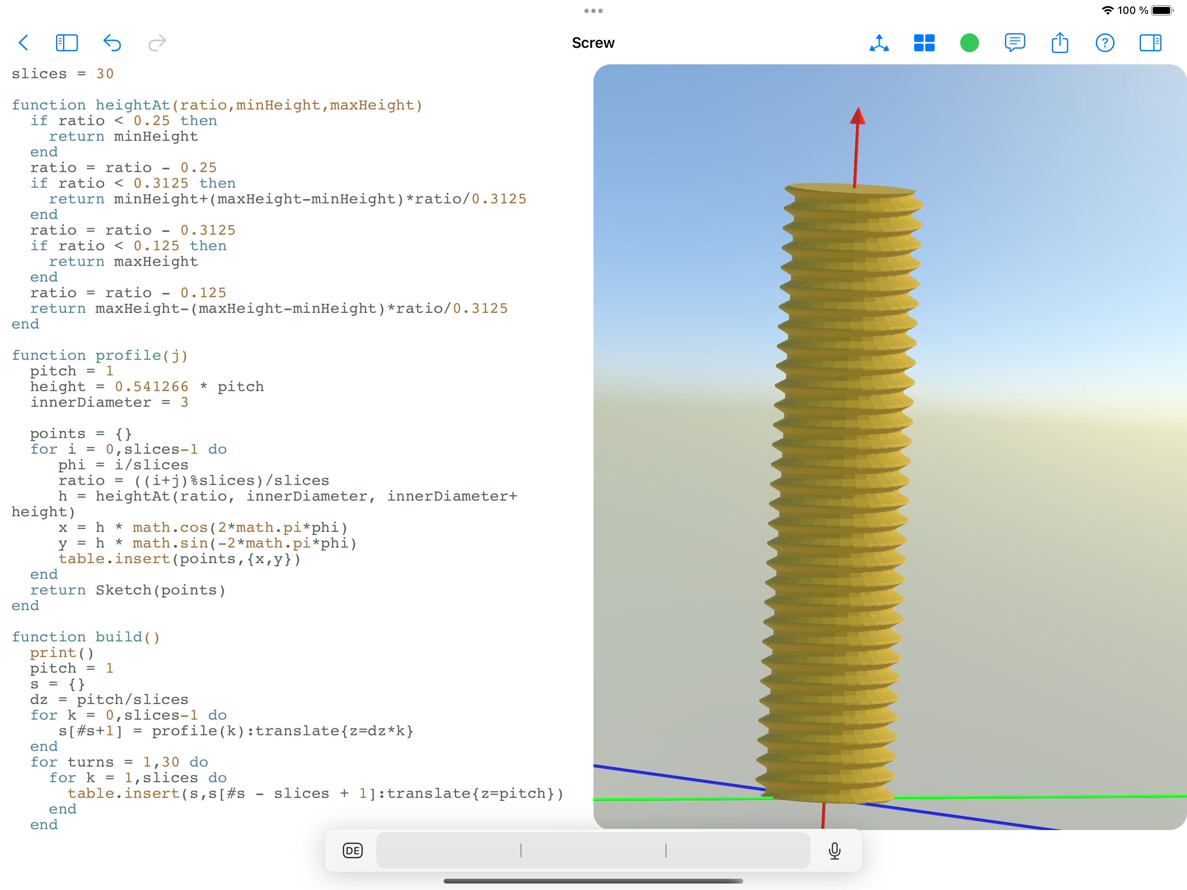Undo the last edit
Viewport: 1187px width, 890px height.
click(x=112, y=43)
